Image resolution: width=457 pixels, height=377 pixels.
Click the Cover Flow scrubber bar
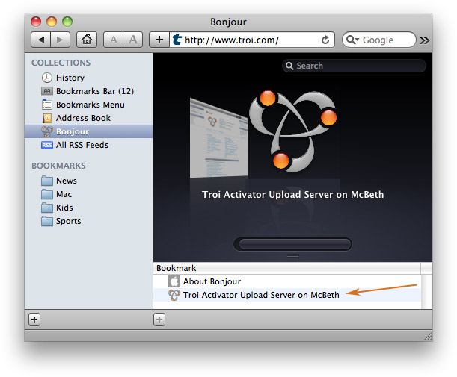click(x=292, y=244)
